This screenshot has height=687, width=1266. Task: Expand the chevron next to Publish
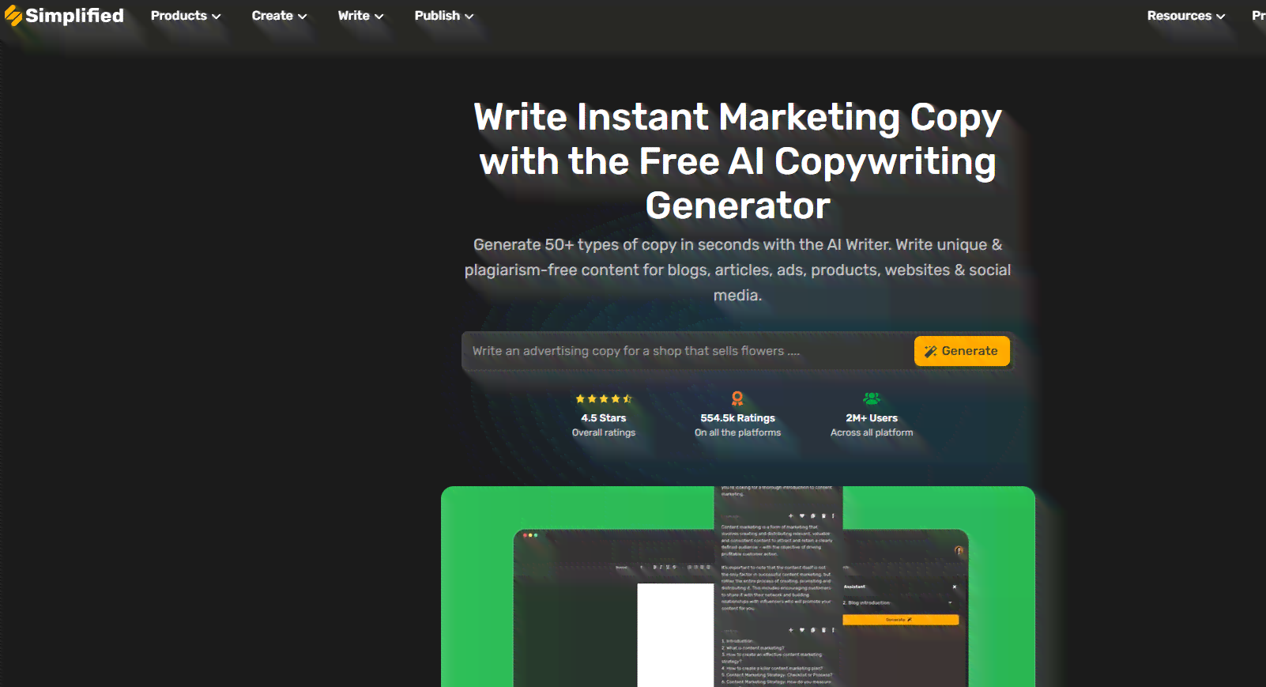tap(469, 17)
